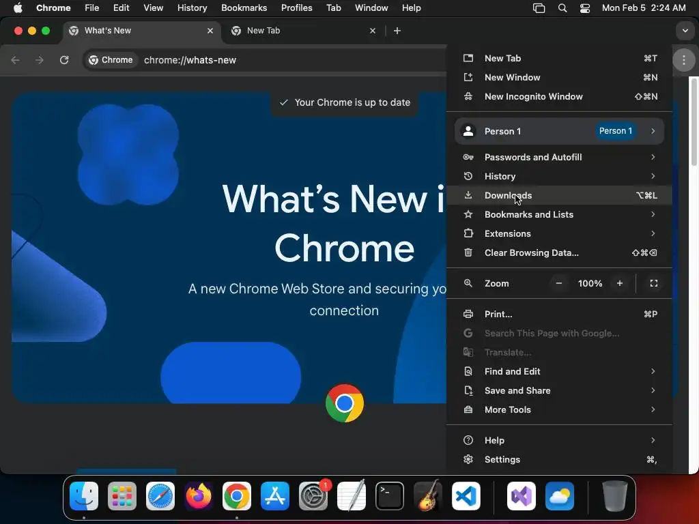This screenshot has width=699, height=524.
Task: Open Settings from the Chrome menu
Action: (560, 460)
